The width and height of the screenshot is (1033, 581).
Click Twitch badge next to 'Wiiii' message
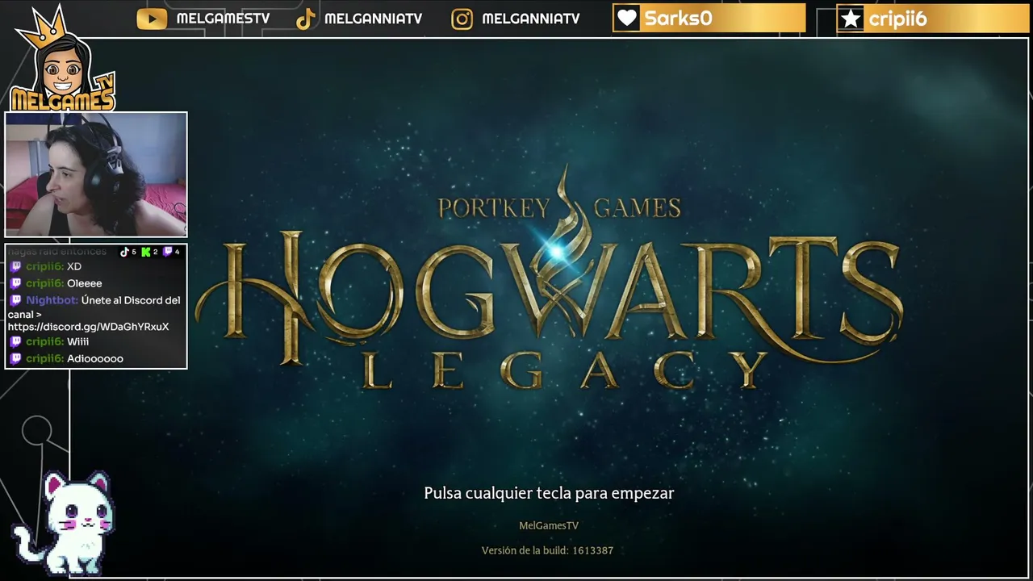(15, 342)
